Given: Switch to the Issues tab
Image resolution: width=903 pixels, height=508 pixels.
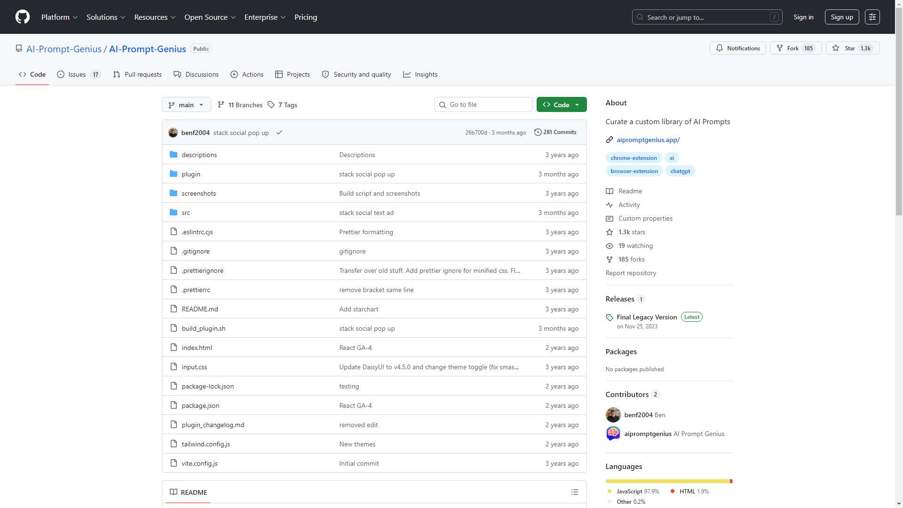Looking at the screenshot, I should [x=79, y=74].
